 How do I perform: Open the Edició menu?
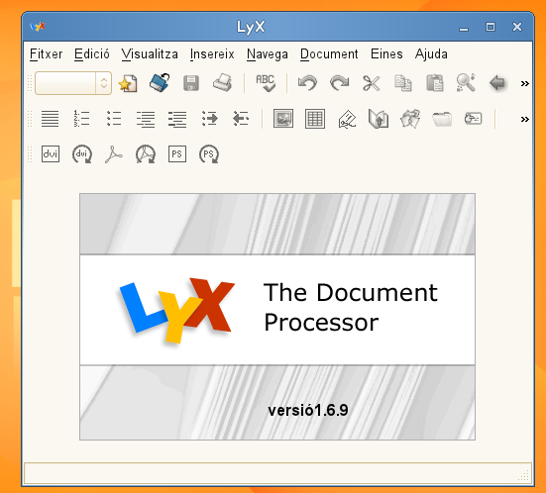click(92, 53)
